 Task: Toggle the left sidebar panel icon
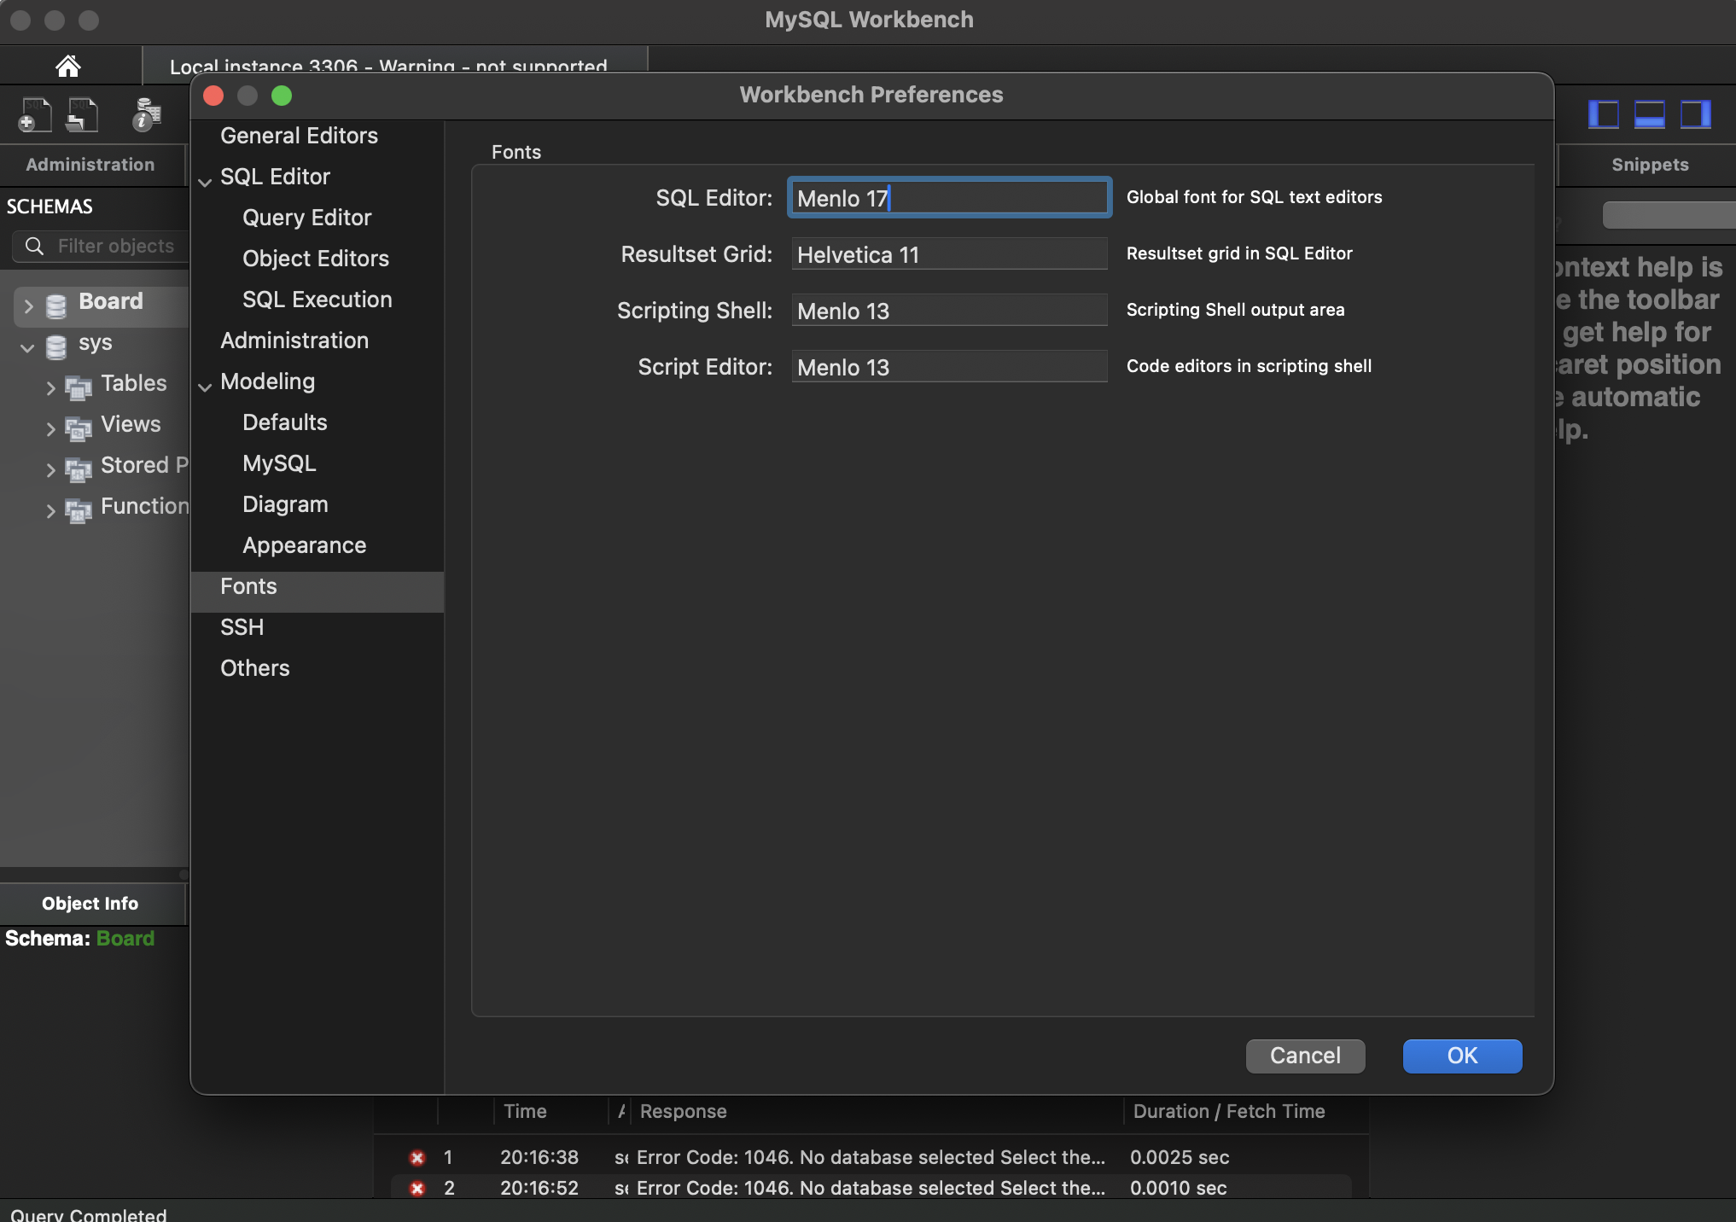1603,114
